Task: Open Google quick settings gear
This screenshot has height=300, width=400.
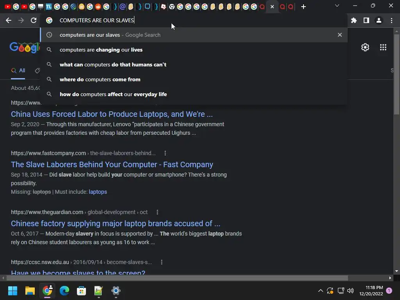Action: (365, 47)
